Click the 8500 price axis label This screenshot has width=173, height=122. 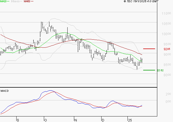pos(167,65)
